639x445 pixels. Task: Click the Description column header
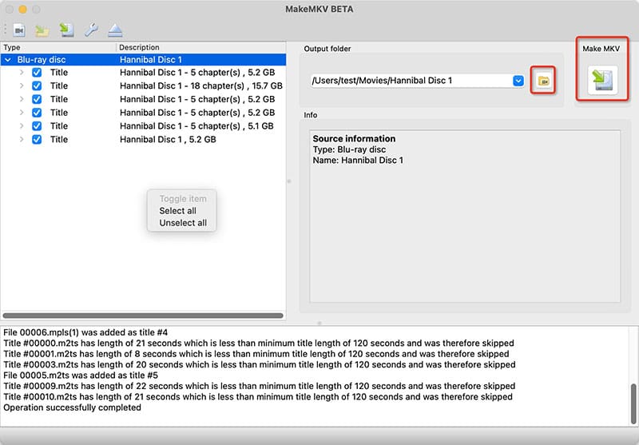(200, 48)
